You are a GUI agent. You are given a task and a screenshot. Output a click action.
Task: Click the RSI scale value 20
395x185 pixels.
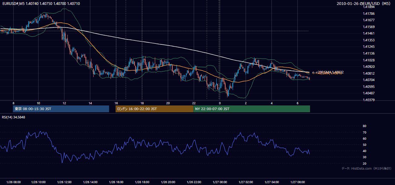click(364, 163)
